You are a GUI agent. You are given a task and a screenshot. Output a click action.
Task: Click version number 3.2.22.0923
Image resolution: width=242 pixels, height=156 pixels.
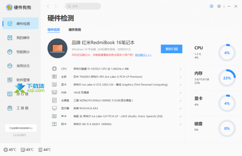coord(19,135)
